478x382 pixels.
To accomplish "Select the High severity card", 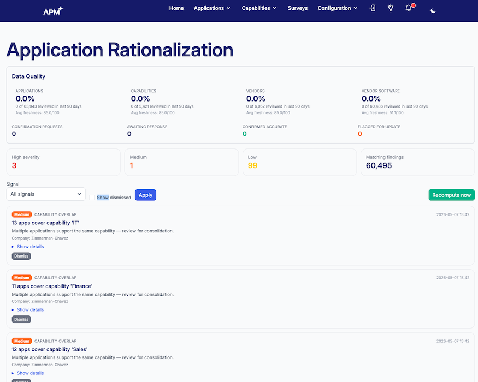I will tap(63, 162).
